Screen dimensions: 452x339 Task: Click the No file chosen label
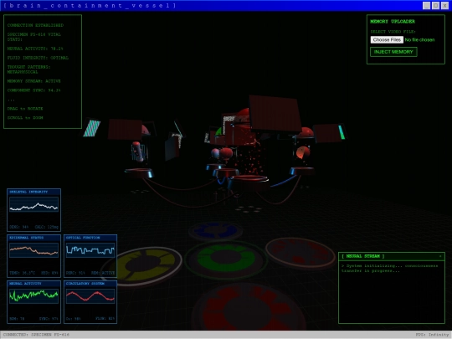419,40
